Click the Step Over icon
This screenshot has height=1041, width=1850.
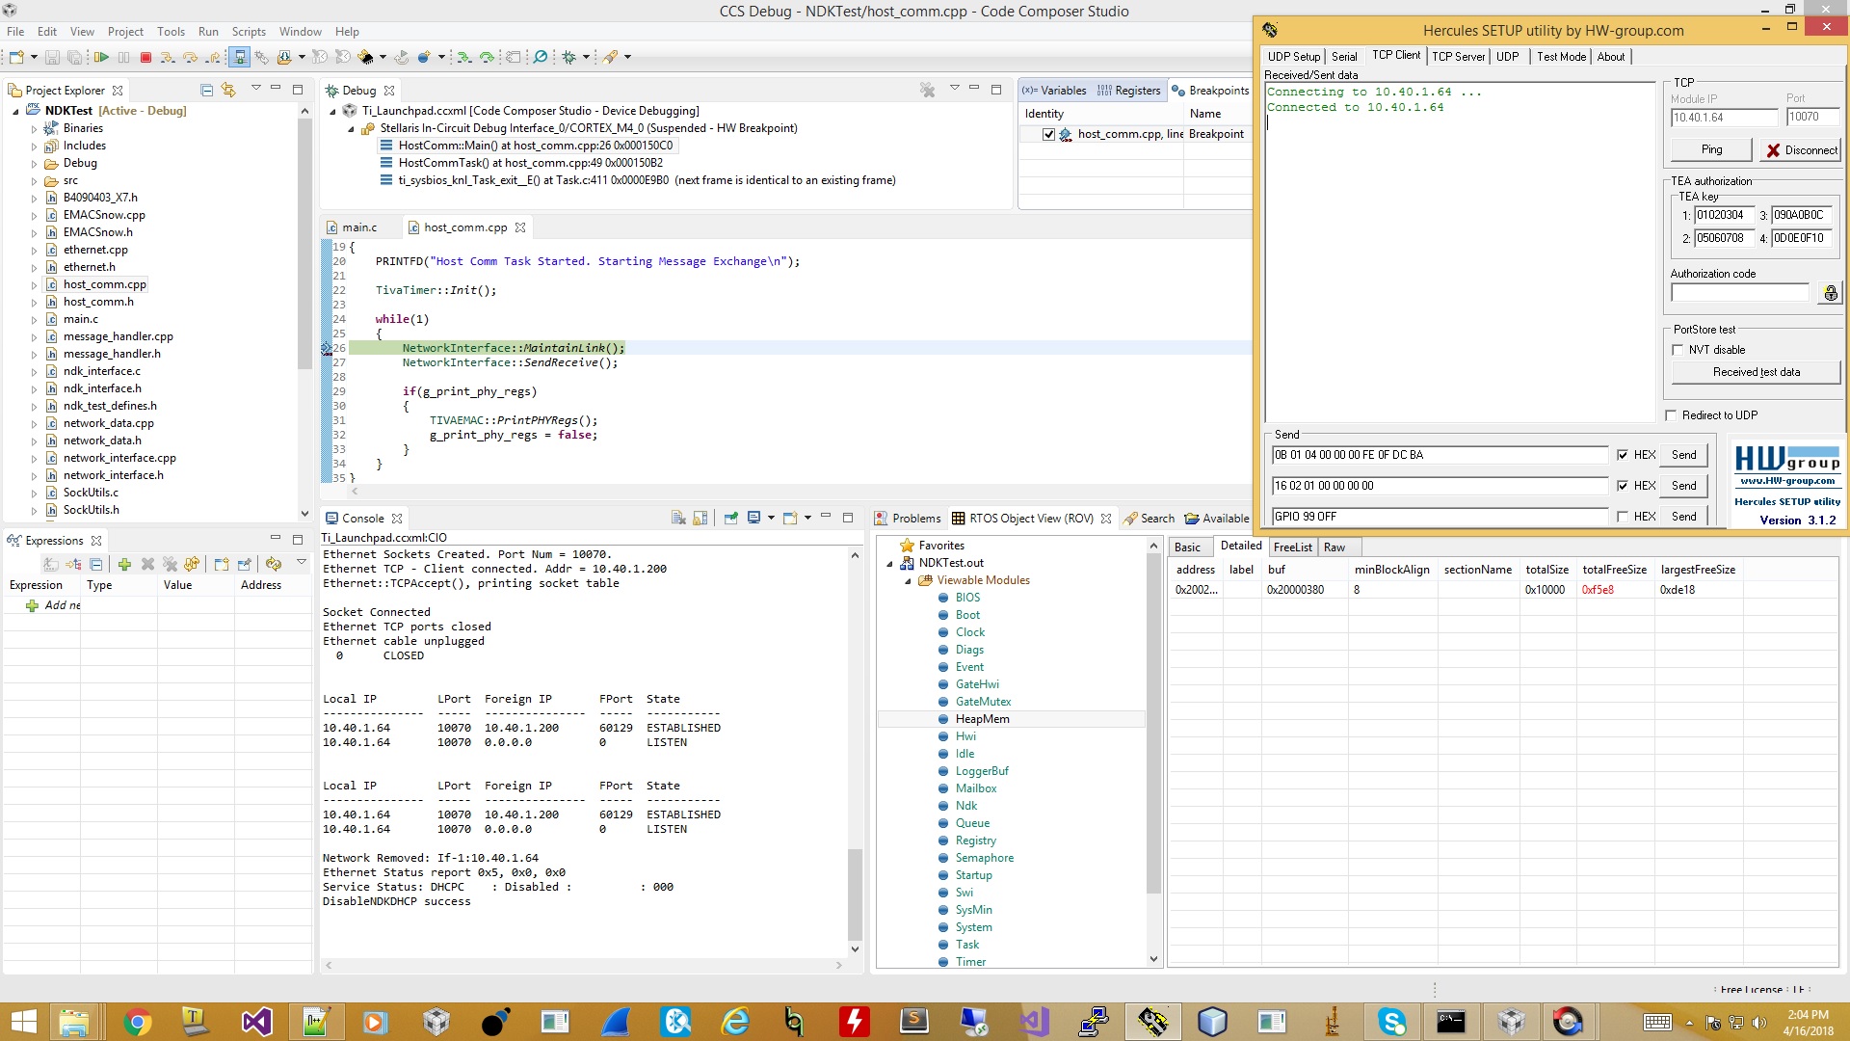tap(190, 58)
